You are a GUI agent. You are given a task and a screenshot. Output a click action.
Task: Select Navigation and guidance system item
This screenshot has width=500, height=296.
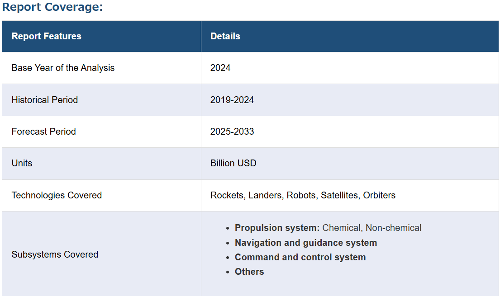point(306,243)
